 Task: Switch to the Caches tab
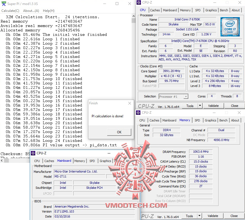[155, 10]
